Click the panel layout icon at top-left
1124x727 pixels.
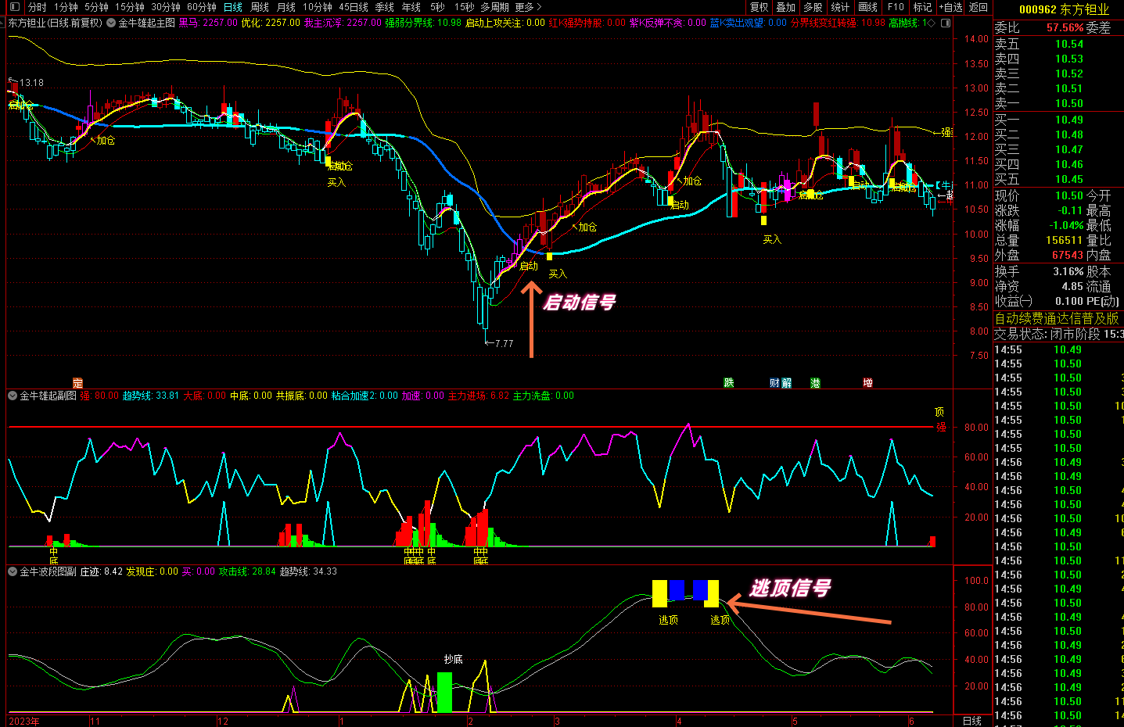click(14, 7)
